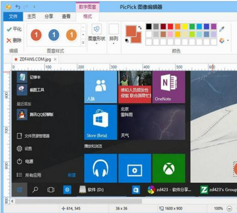Reset colors to default black and white
Viewport: 237px width, 213px height.
[x=127, y=41]
